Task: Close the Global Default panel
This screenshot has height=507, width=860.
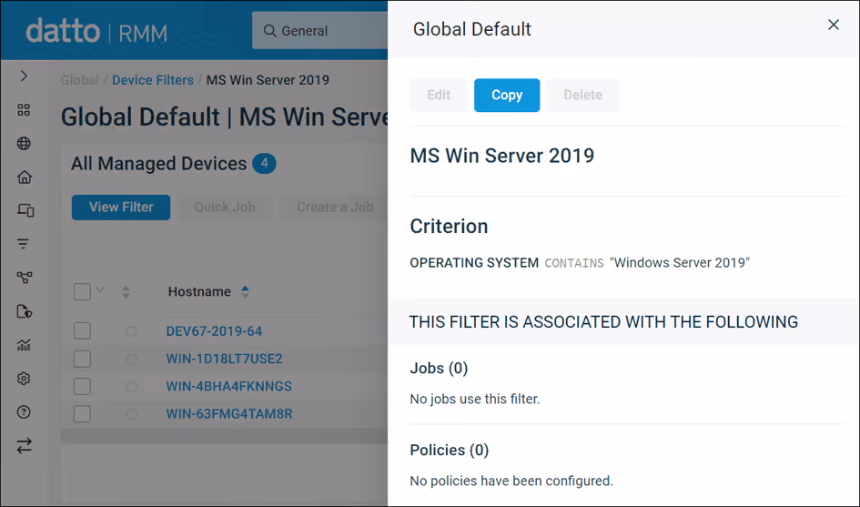Action: tap(834, 25)
